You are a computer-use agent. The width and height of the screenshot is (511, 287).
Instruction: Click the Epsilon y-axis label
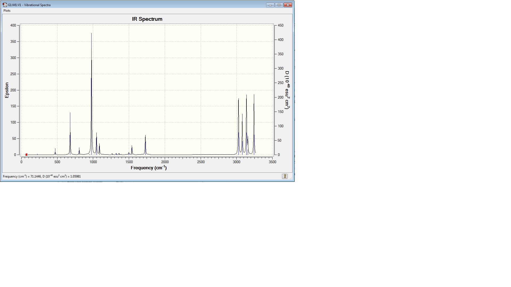coord(7,90)
